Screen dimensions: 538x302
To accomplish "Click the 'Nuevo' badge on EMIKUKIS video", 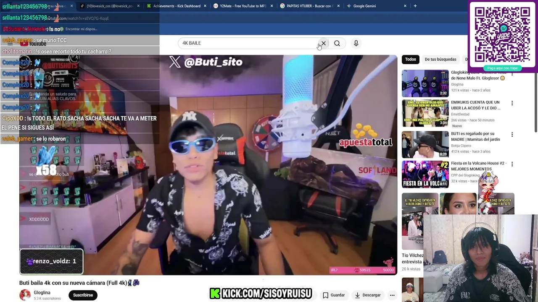I will click(x=457, y=126).
